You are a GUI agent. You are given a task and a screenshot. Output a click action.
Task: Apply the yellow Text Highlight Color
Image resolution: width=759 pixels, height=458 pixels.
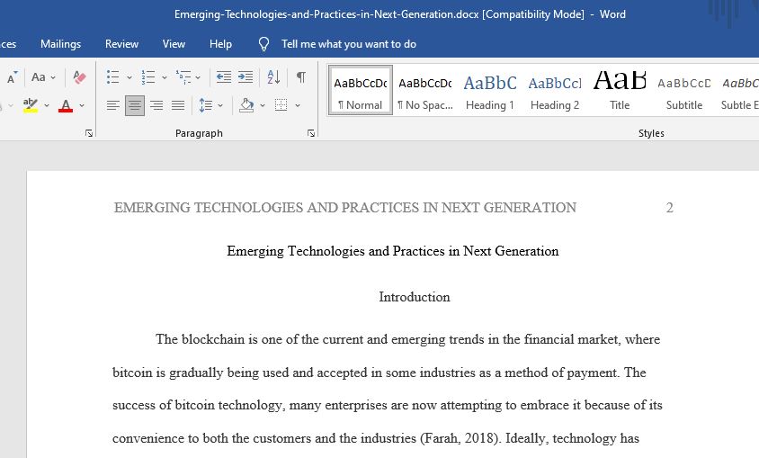pos(31,105)
